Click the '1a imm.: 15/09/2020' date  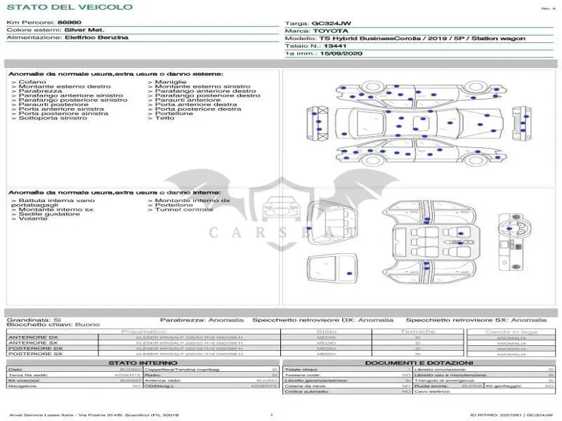pyautogui.click(x=323, y=53)
